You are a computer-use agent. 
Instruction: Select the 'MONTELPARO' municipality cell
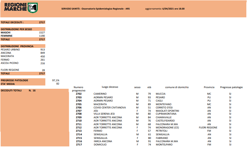click(x=164, y=144)
